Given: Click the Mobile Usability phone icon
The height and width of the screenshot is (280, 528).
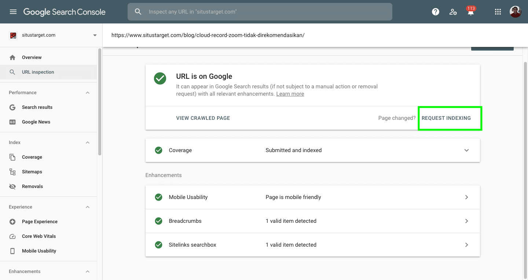Looking at the screenshot, I should click(x=12, y=251).
